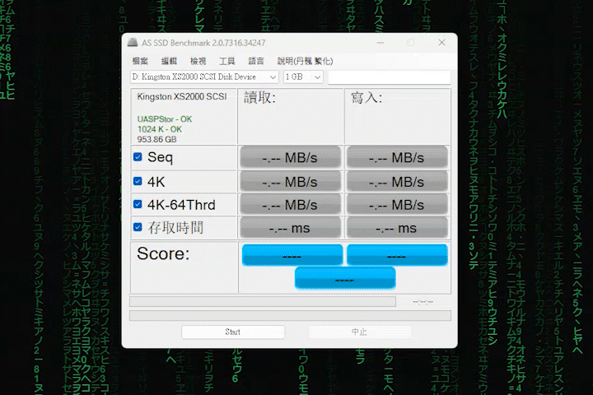593x395 pixels.
Task: Open the 語言 menu
Action: 256,61
